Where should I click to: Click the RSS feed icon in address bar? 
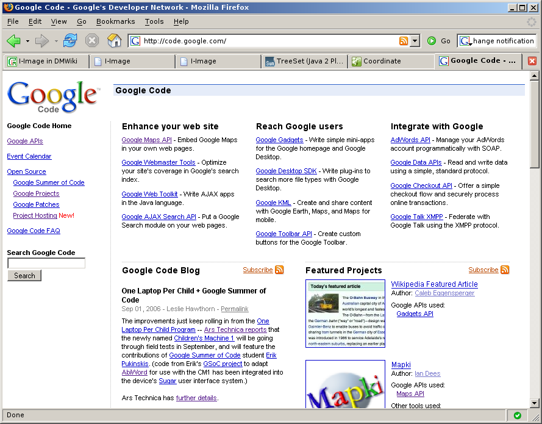point(404,41)
